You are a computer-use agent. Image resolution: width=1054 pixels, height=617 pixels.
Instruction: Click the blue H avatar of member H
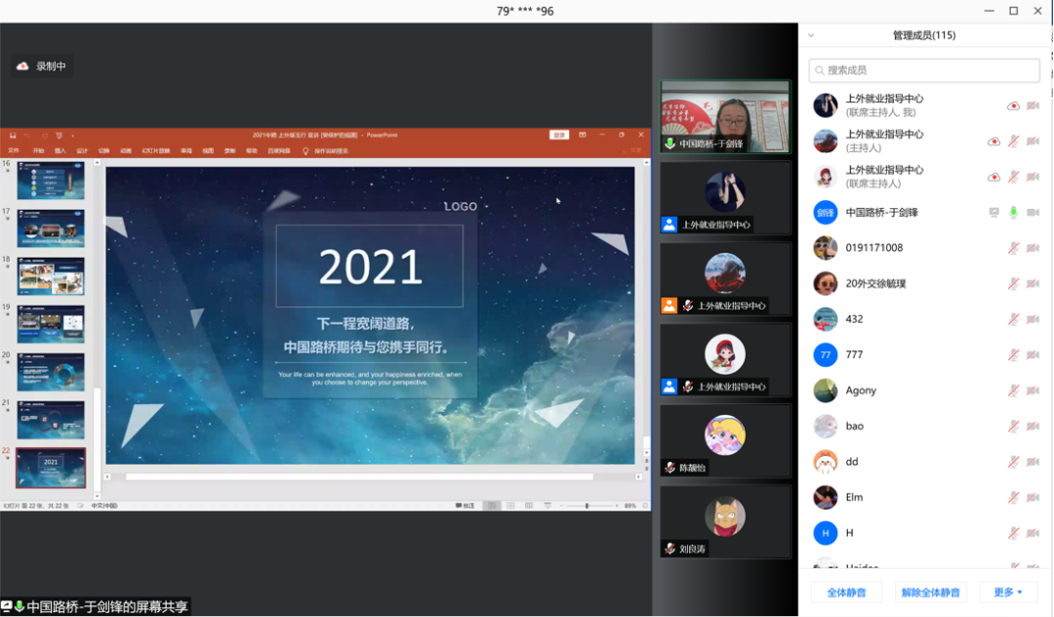(826, 533)
